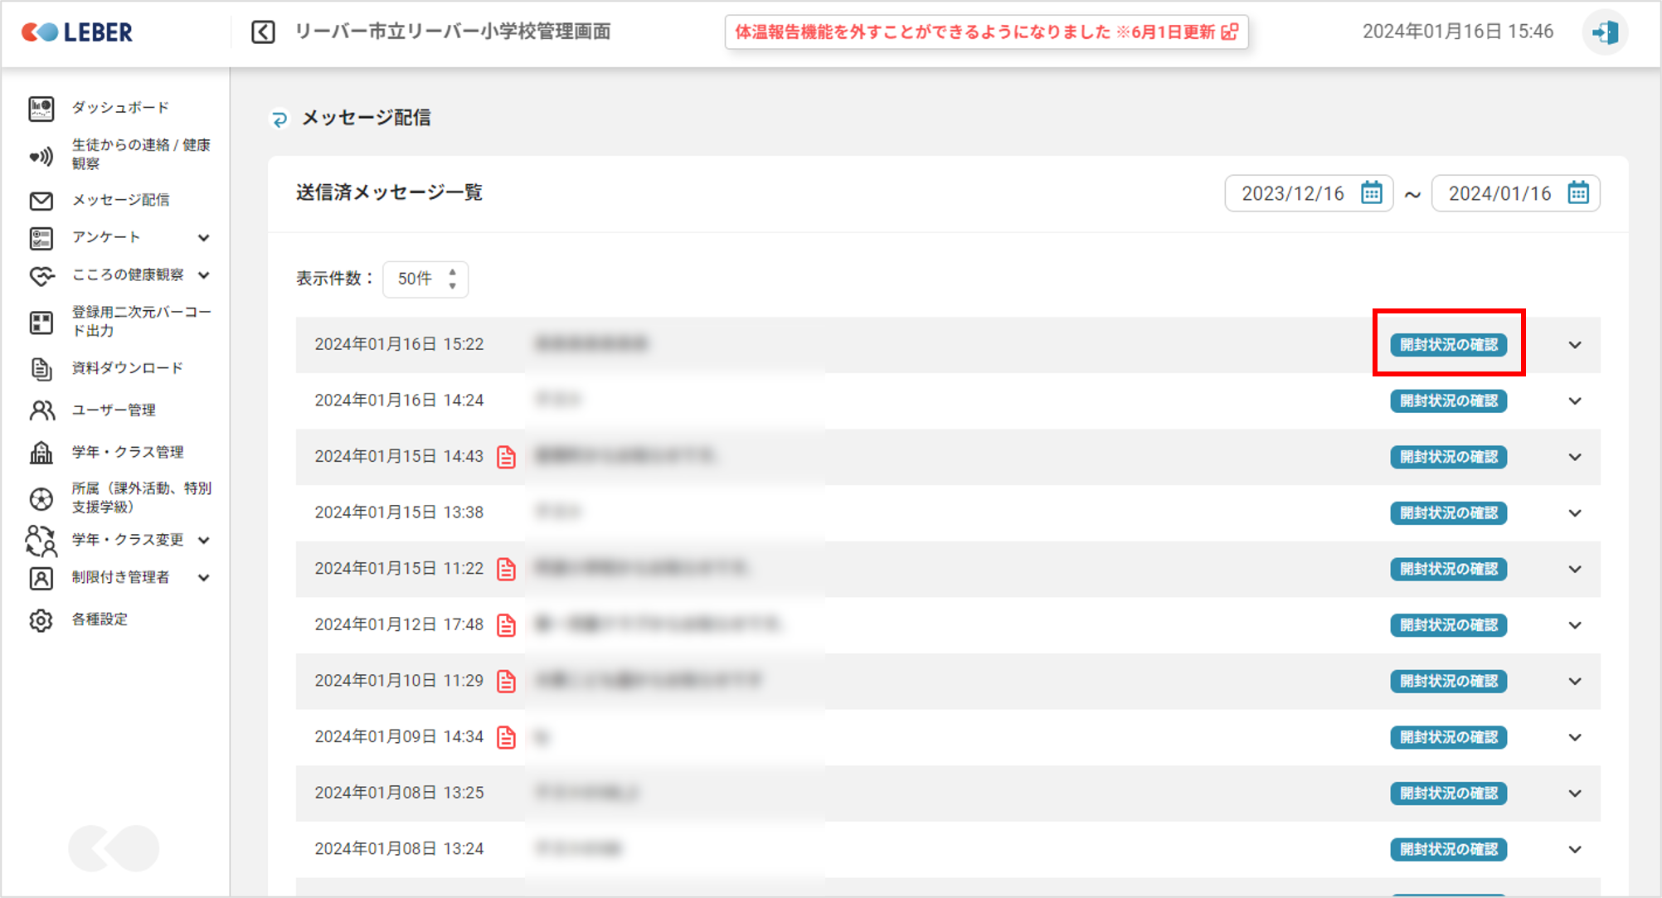Click the back arrow icon beside school title
The height and width of the screenshot is (898, 1662).
[263, 32]
